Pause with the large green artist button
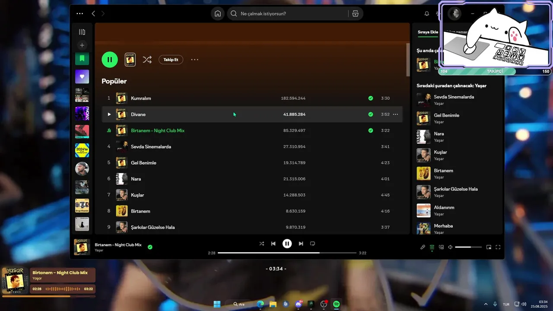This screenshot has width=553, height=311. pyautogui.click(x=110, y=60)
